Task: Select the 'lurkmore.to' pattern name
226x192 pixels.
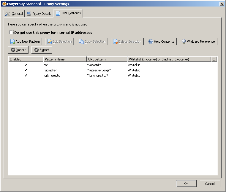Action: point(52,76)
